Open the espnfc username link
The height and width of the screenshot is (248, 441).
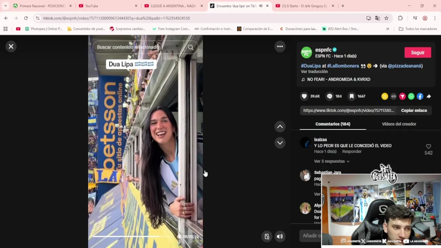click(323, 50)
